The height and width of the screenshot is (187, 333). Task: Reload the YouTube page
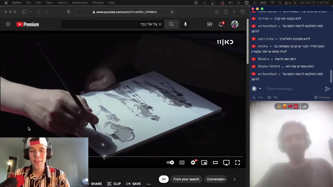pos(172,12)
